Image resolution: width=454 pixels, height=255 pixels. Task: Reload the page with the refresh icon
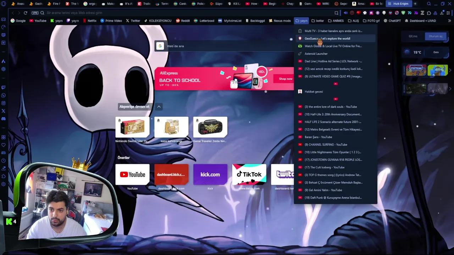tap(26, 13)
